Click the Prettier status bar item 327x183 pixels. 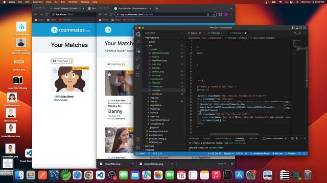pyautogui.click(x=291, y=154)
